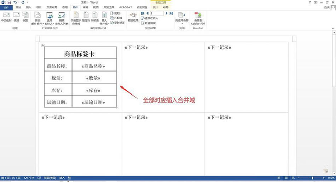Screen dimensions: 336x182
Task: Switch to the 开发工具 (Developer) tab
Action: pyautogui.click(x=109, y=7)
